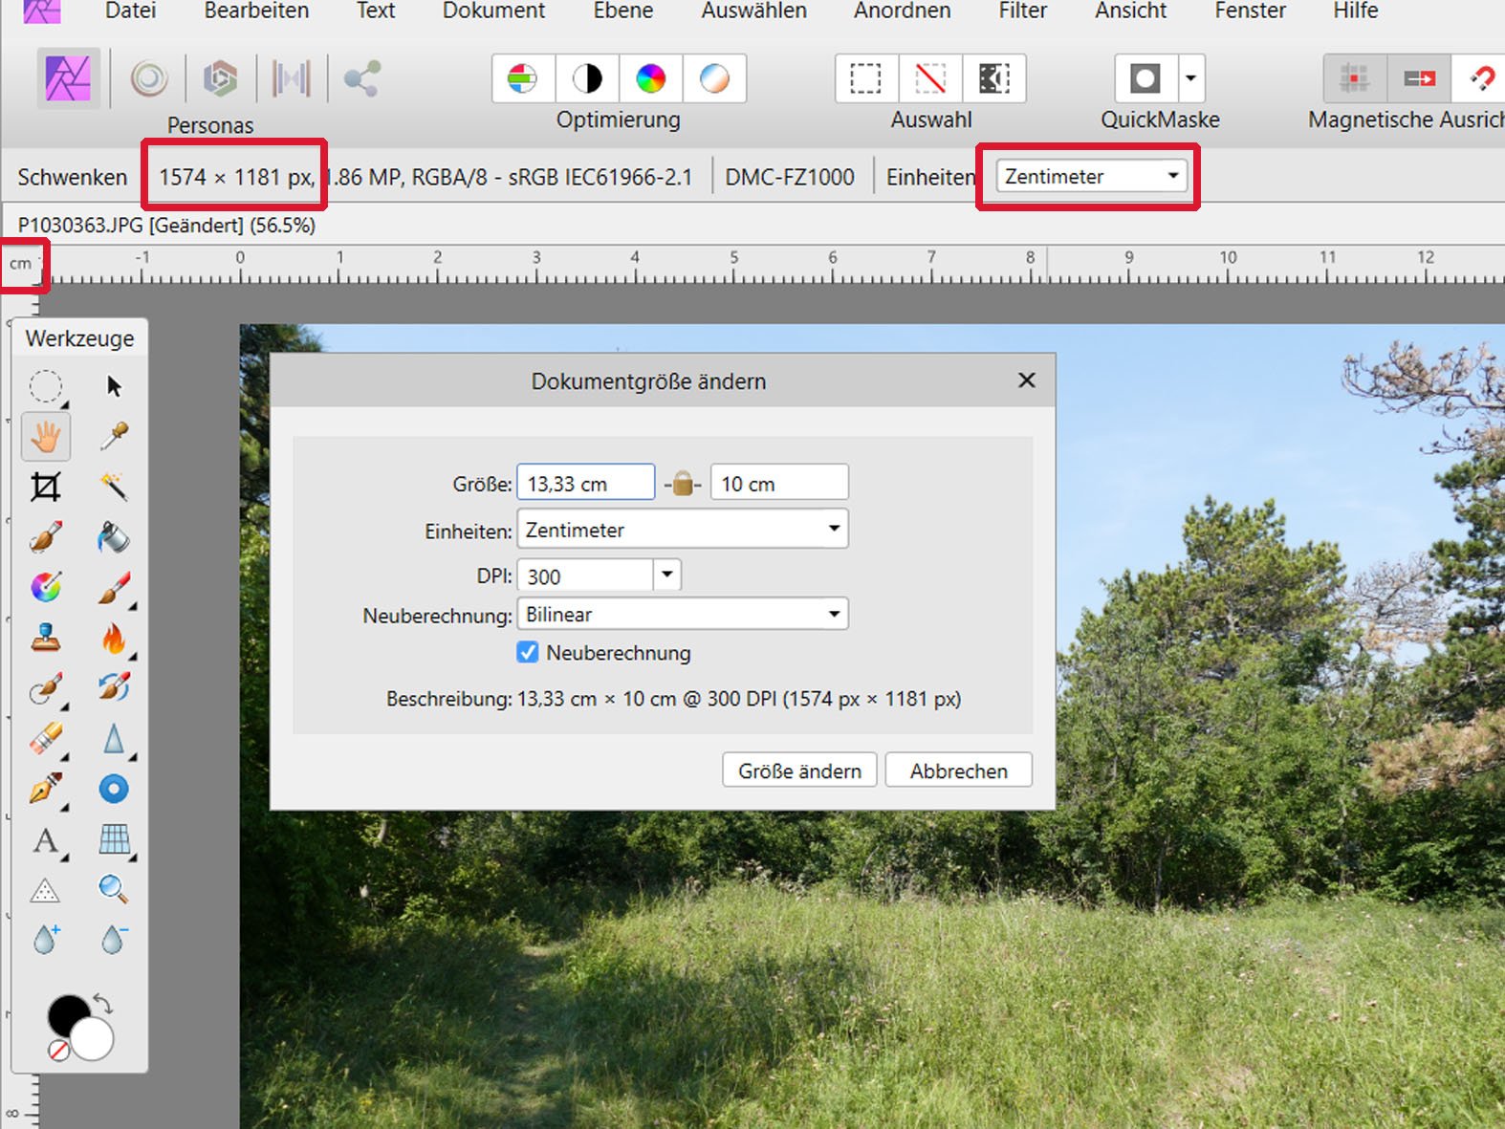Select the dotted triangle Vector Crop tool

pos(46,890)
